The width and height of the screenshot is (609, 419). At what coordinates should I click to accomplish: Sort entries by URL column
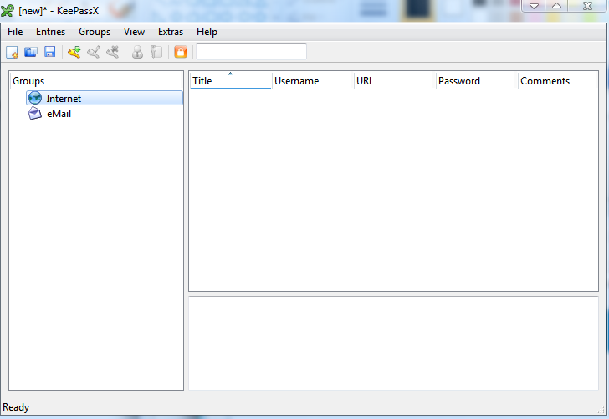(395, 81)
